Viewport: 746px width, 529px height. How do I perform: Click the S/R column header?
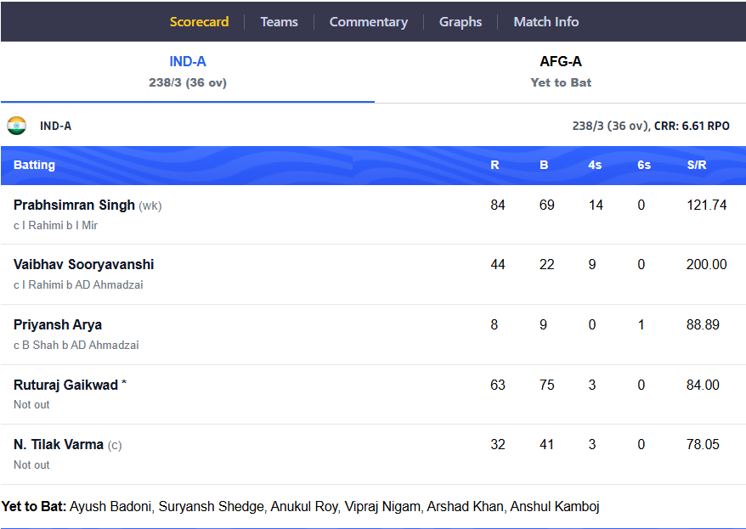coord(697,165)
